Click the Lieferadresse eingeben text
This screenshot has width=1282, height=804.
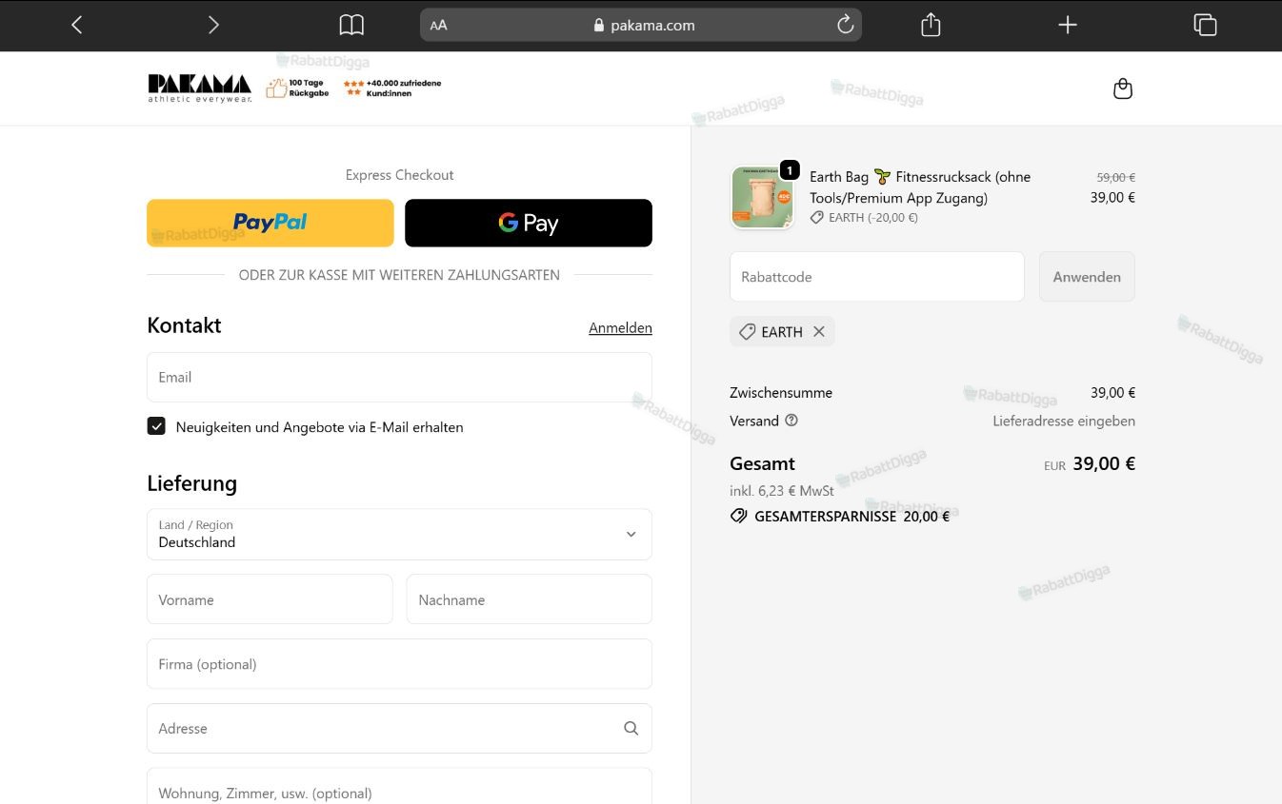click(1064, 421)
